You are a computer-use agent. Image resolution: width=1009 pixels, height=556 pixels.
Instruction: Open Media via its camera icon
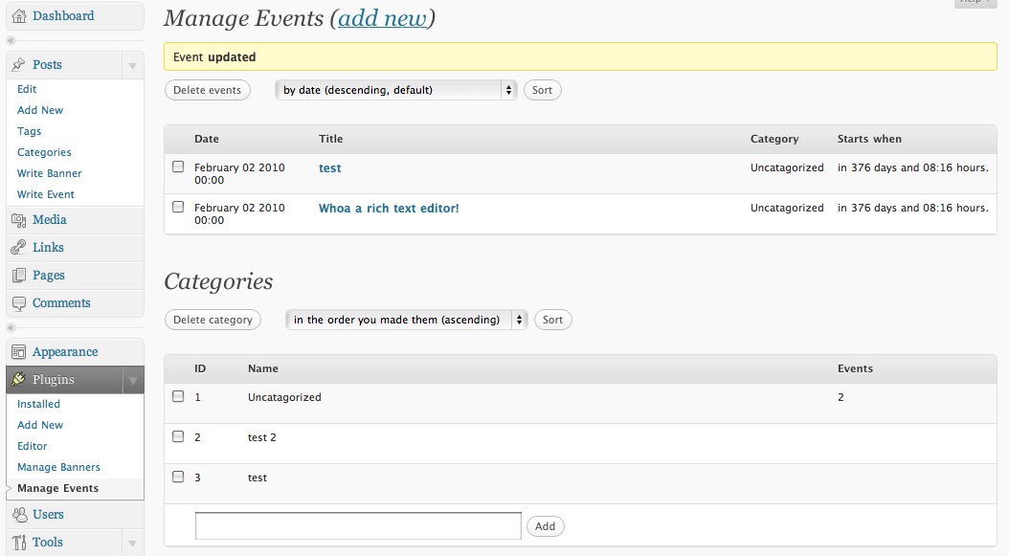click(x=19, y=220)
